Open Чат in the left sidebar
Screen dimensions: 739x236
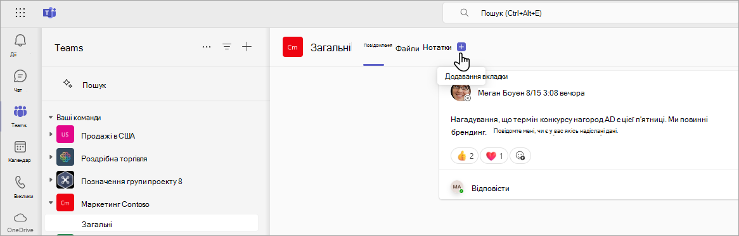click(20, 76)
